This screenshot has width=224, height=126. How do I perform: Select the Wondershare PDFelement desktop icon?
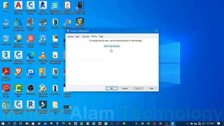coord(55,8)
